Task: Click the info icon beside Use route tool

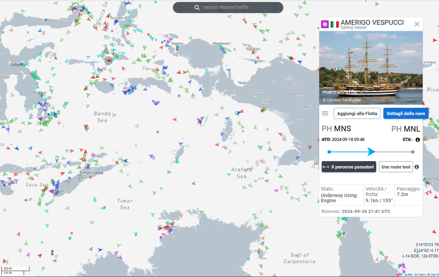Action: coord(416,167)
